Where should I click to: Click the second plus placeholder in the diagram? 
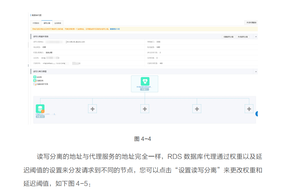(x=145, y=109)
